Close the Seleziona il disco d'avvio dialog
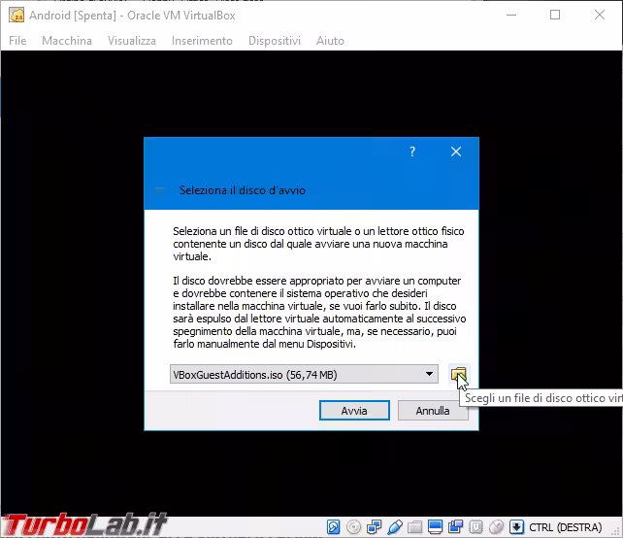Viewport: 623px width, 538px height. (x=456, y=151)
